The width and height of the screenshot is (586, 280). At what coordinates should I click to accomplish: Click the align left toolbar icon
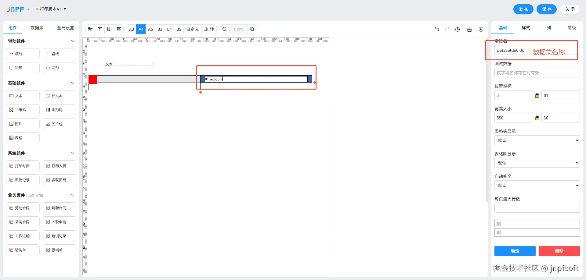[90, 29]
